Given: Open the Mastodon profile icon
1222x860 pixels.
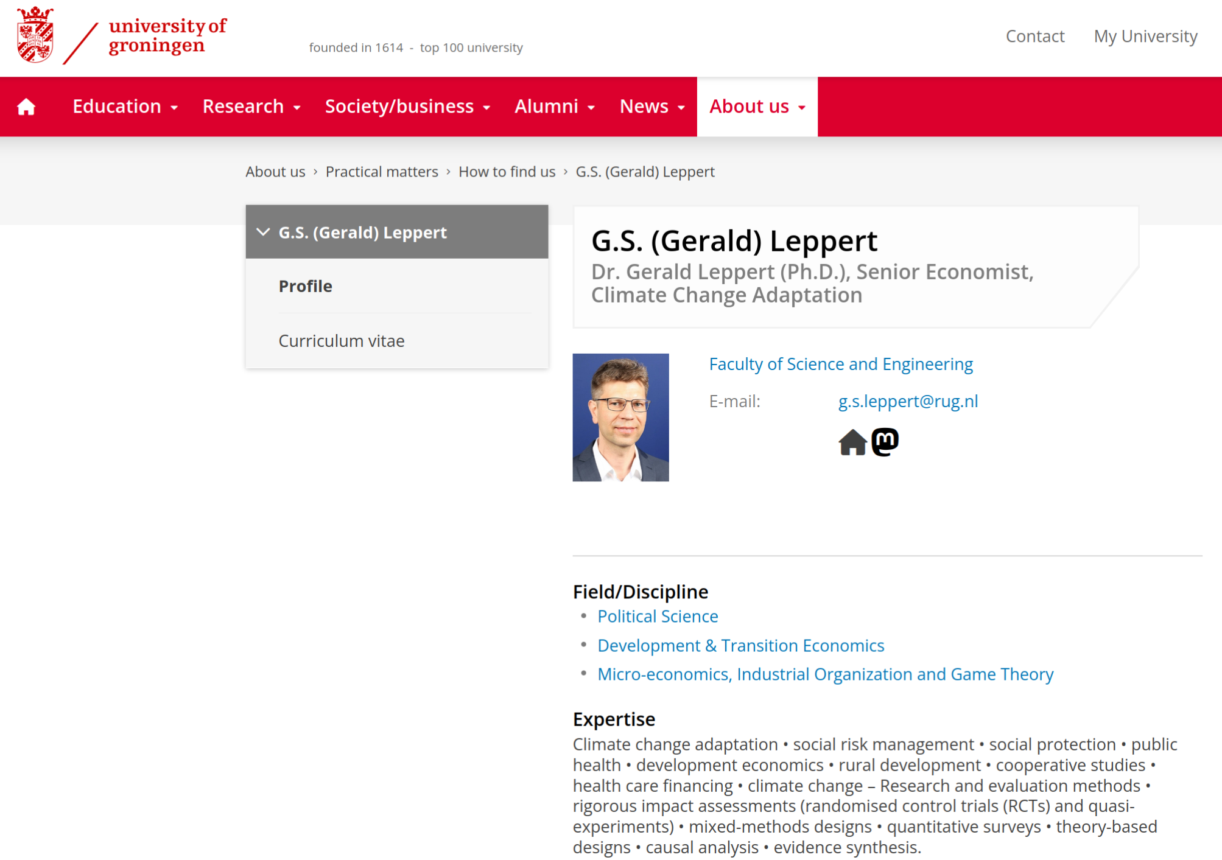Looking at the screenshot, I should 885,442.
